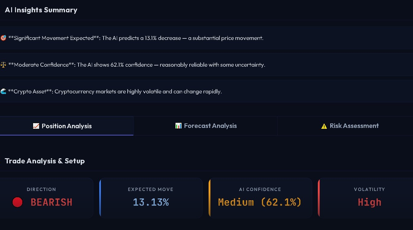
Task: Click the red circle bearish indicator
Action: [17, 202]
